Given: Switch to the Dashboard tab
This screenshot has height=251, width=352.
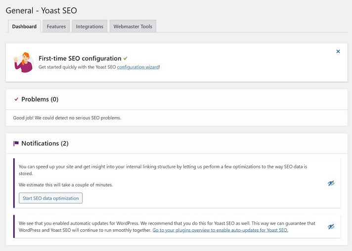Looking at the screenshot, I should point(24,27).
